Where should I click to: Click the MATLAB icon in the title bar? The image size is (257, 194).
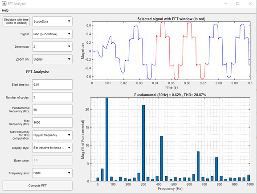(x=4, y=4)
